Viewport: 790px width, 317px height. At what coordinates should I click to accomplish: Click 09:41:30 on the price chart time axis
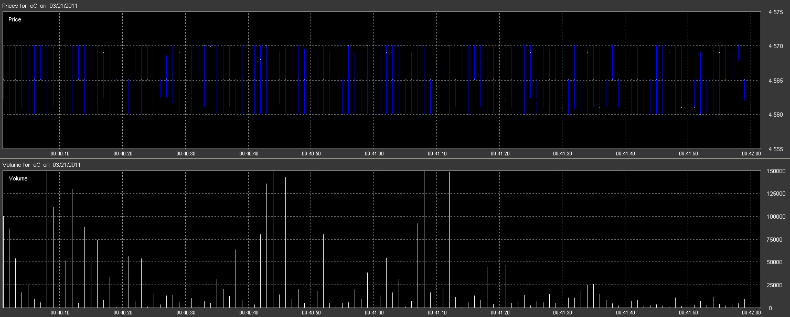[x=562, y=154]
